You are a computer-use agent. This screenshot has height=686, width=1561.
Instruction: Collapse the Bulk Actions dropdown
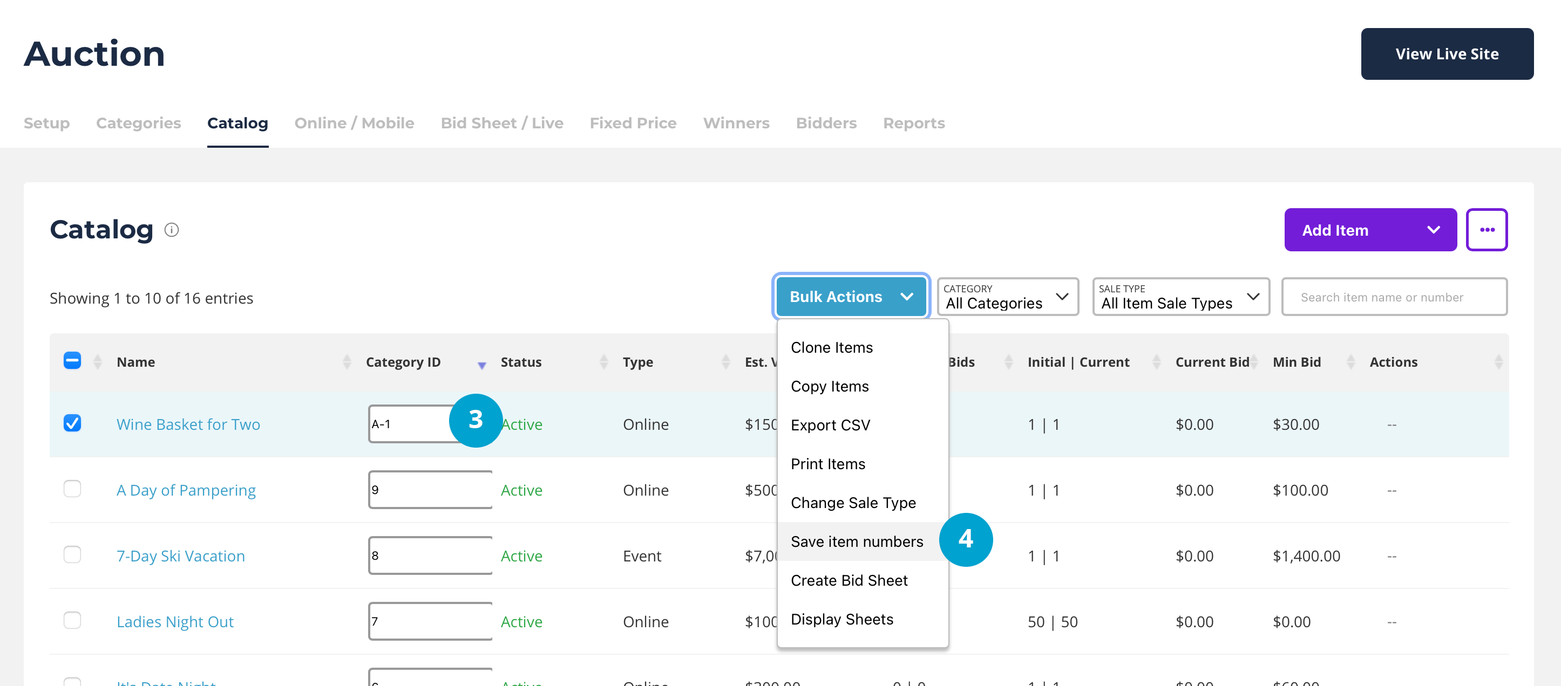coord(851,297)
